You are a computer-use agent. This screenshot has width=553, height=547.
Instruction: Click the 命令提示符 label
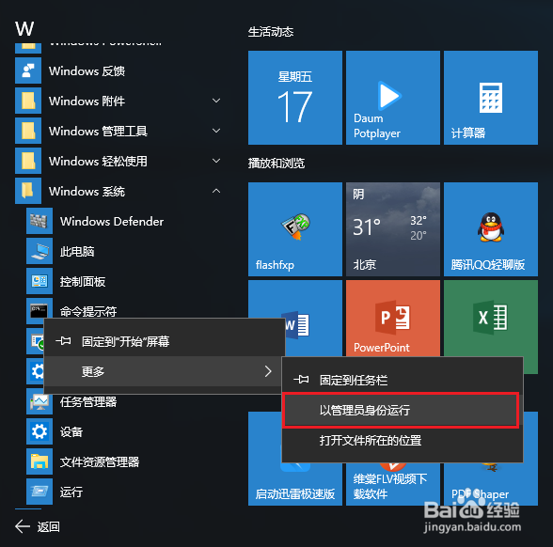point(88,311)
